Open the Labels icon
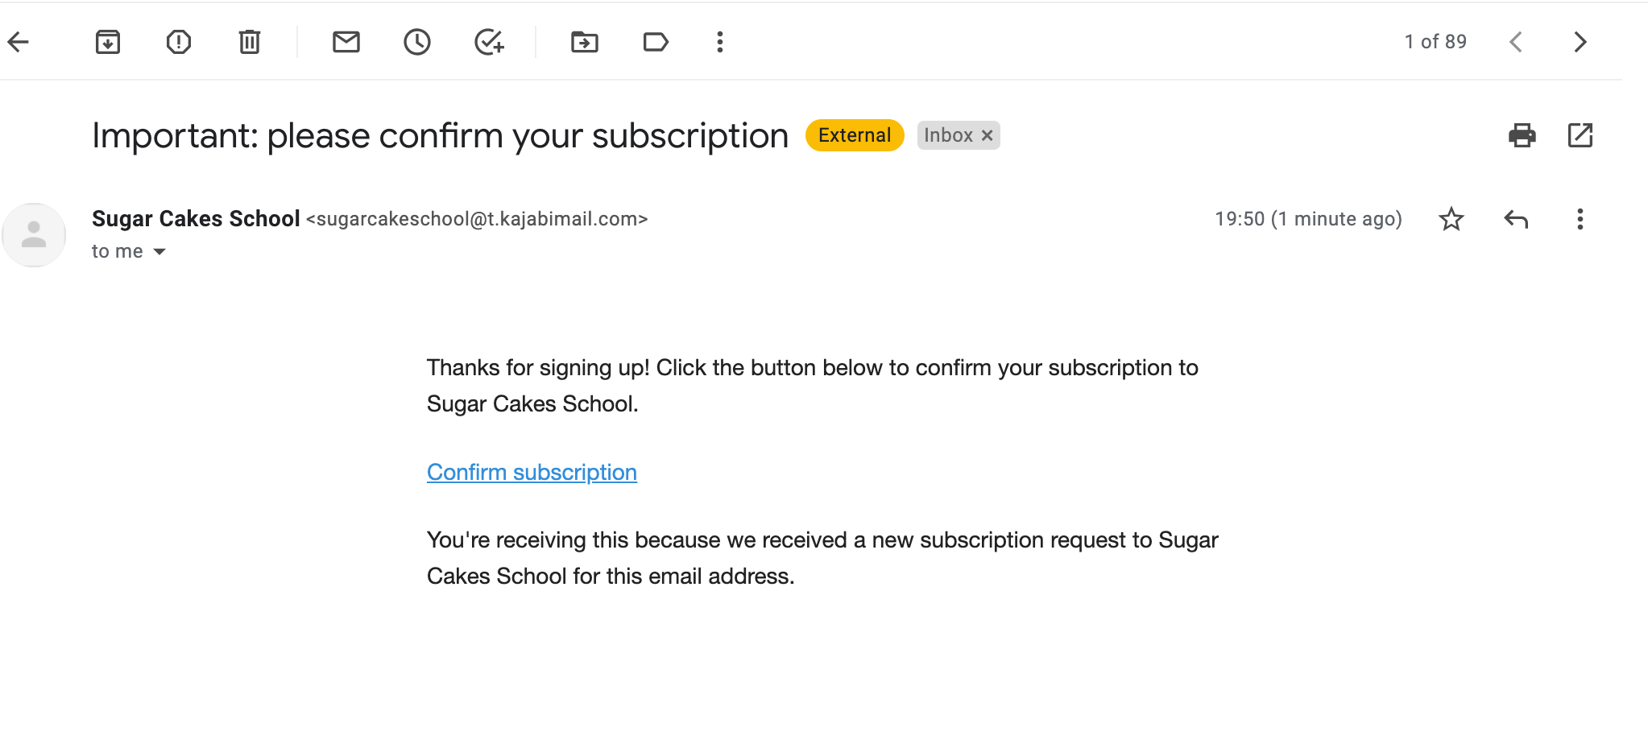Image resolution: width=1648 pixels, height=740 pixels. pos(656,42)
